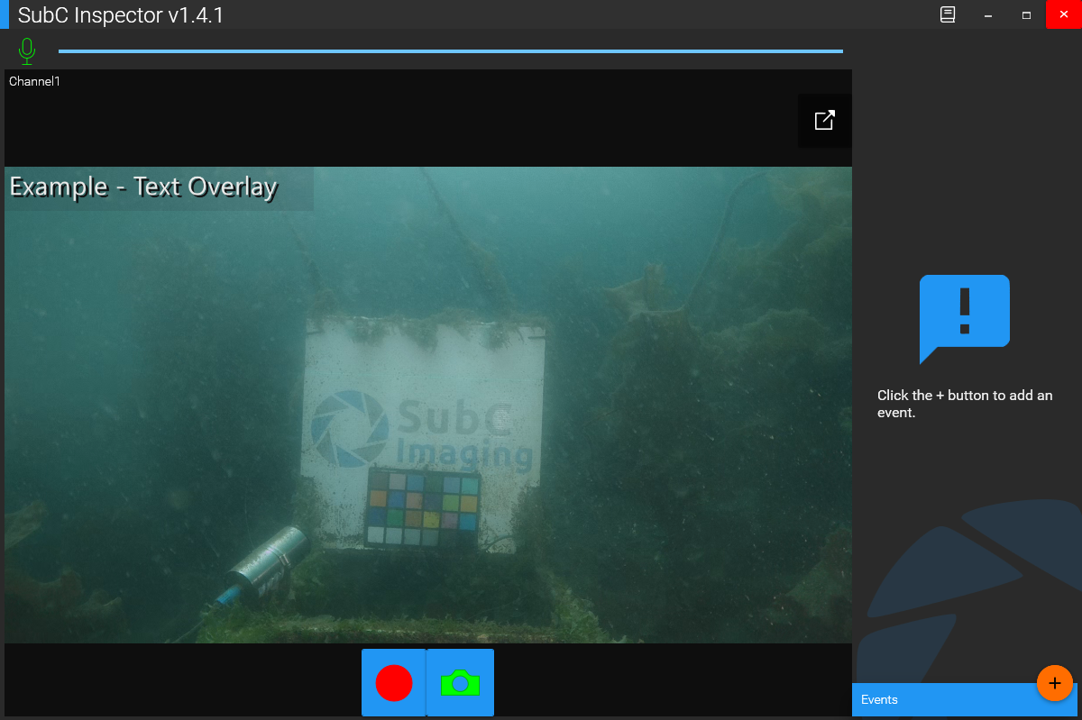Maximize the SubC Inspector window
Screen dimensions: 1082x720
(x=1026, y=15)
